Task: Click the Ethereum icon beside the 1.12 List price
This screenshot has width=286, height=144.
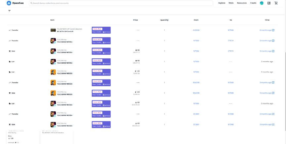Action: (x=135, y=71)
